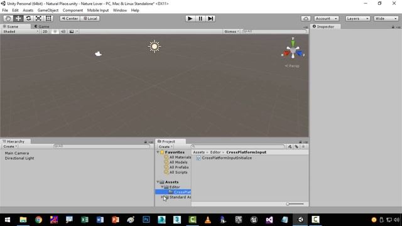
Task: Click the green Y axis cone of gizmo
Action: click(293, 43)
